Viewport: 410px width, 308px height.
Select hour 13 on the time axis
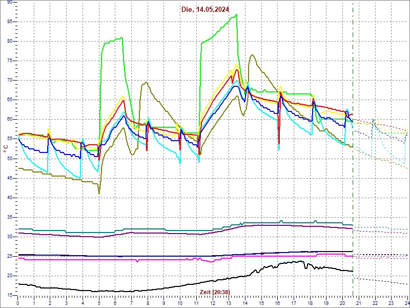229,303
